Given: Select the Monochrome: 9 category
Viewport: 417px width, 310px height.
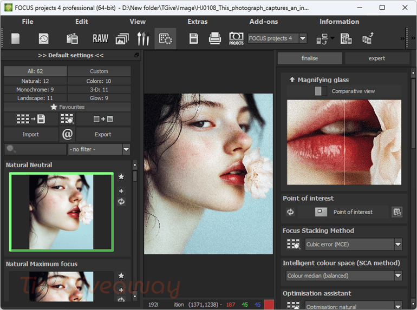Looking at the screenshot, I should [x=35, y=89].
